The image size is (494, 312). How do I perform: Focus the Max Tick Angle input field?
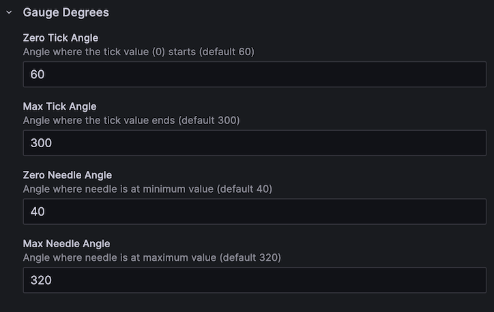click(x=254, y=143)
